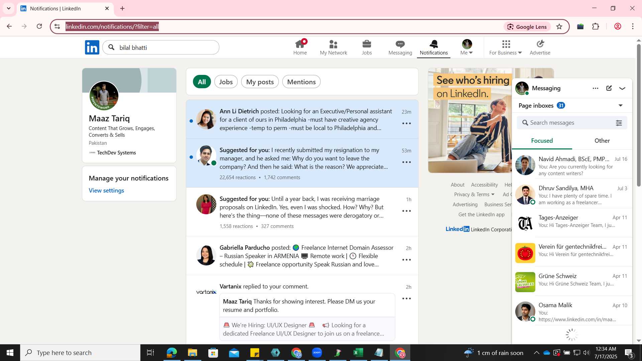The width and height of the screenshot is (642, 361).
Task: Bookmark this page with star icon
Action: coord(559,27)
